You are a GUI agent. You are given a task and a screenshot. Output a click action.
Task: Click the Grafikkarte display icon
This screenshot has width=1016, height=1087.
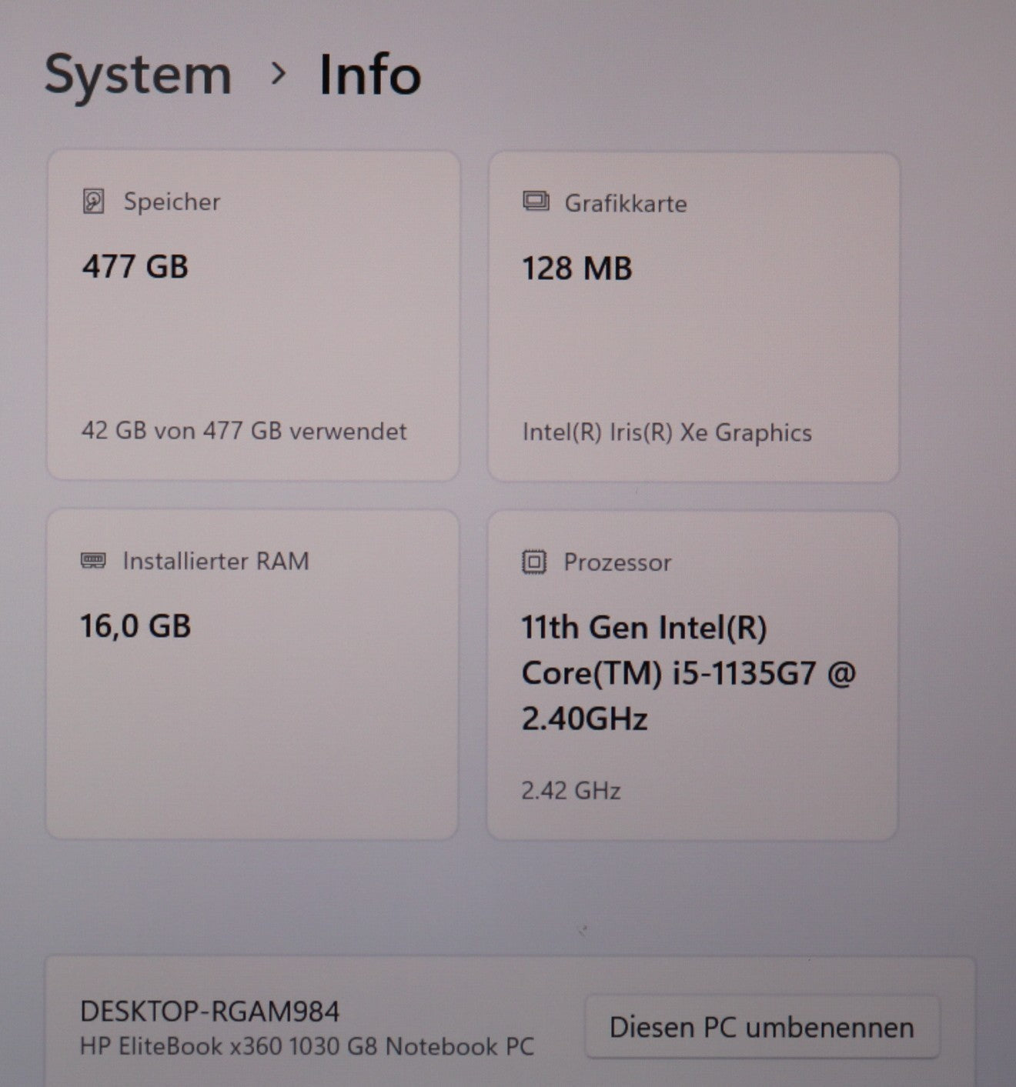point(535,202)
